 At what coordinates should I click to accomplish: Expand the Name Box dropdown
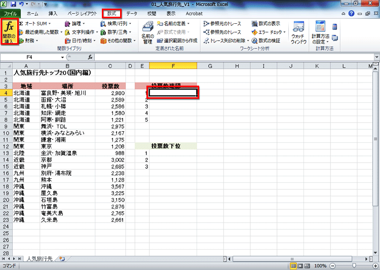62,57
